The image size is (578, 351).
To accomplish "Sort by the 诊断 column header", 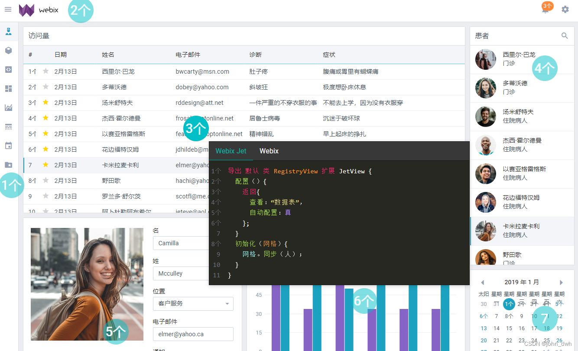I will click(256, 55).
